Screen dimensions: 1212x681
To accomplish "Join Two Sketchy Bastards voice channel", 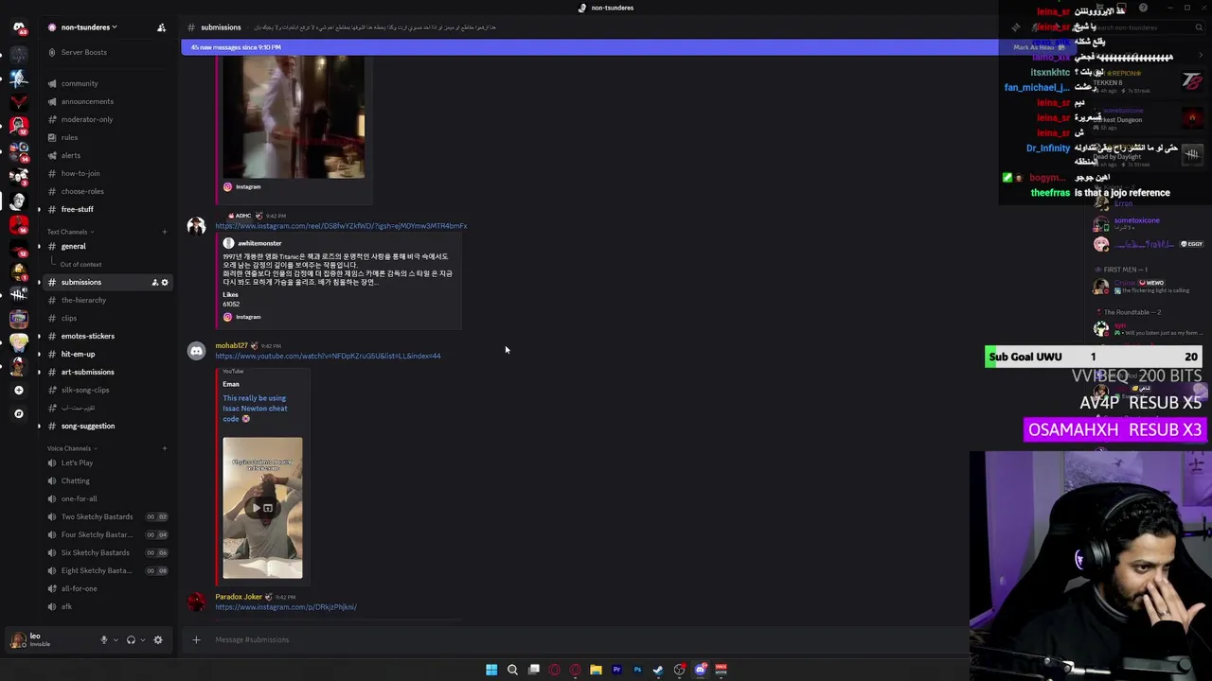I will point(97,516).
